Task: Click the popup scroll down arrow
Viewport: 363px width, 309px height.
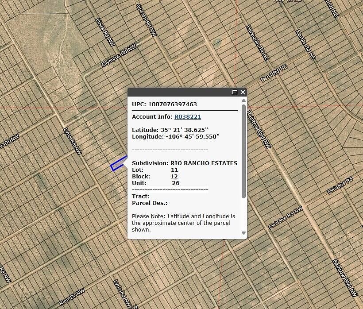Action: 243,233
